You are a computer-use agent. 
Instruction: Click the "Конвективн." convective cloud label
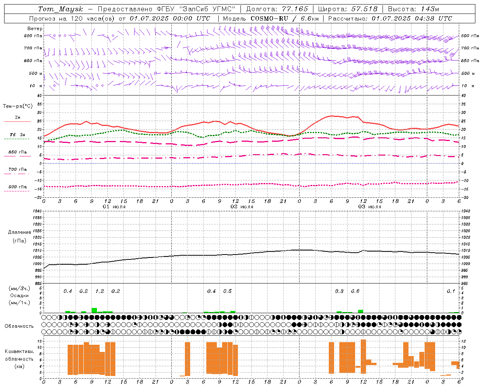[19, 352]
